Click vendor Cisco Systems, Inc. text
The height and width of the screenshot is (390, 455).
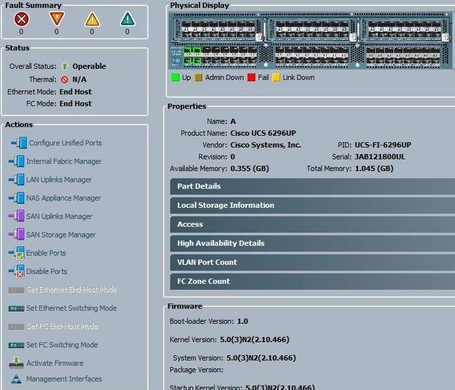click(266, 145)
